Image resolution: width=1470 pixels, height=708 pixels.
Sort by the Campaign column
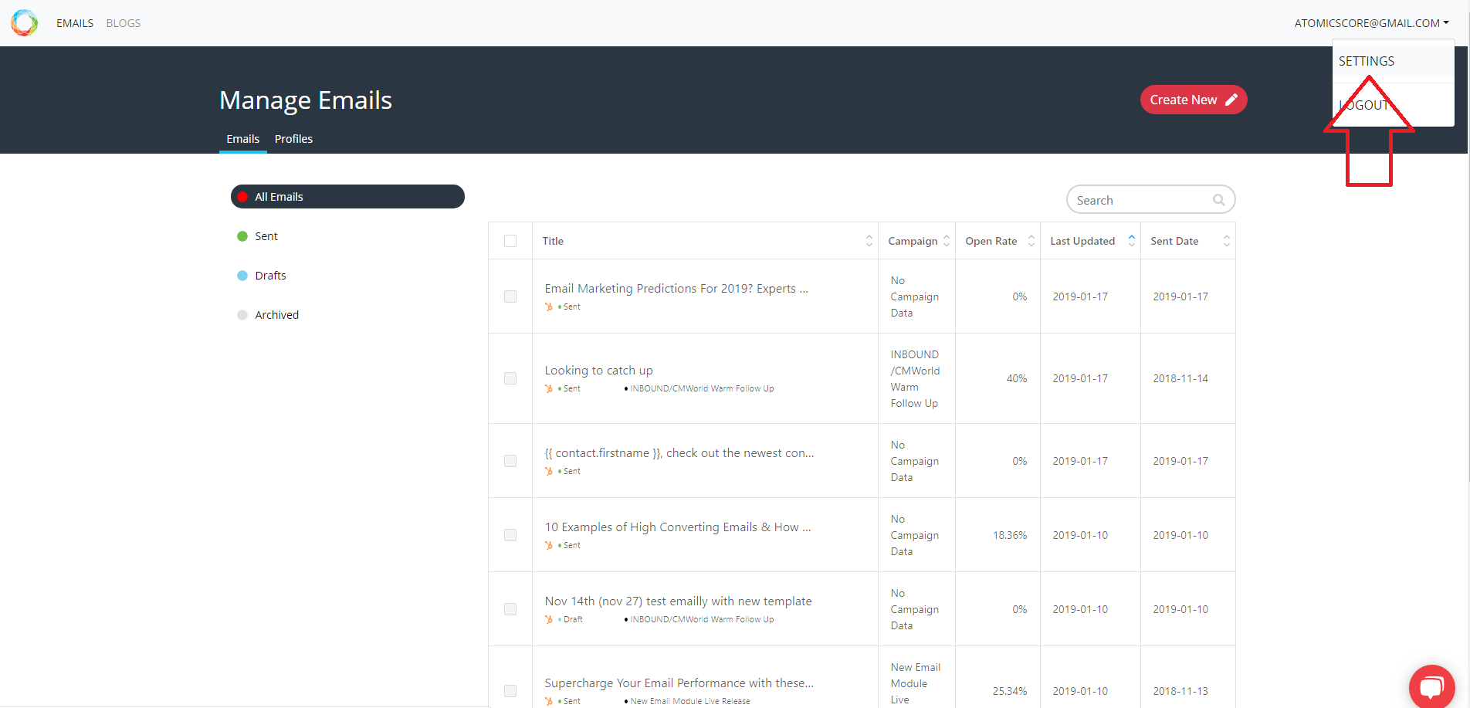pyautogui.click(x=947, y=241)
